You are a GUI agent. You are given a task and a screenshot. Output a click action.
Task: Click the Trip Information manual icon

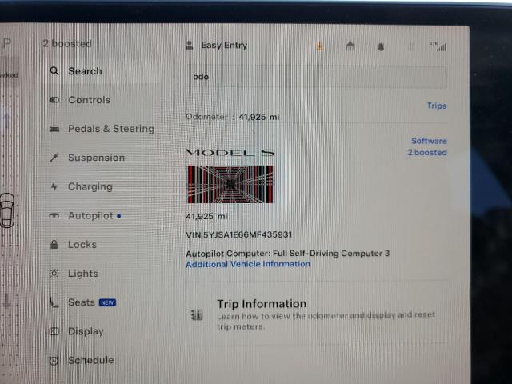(197, 315)
